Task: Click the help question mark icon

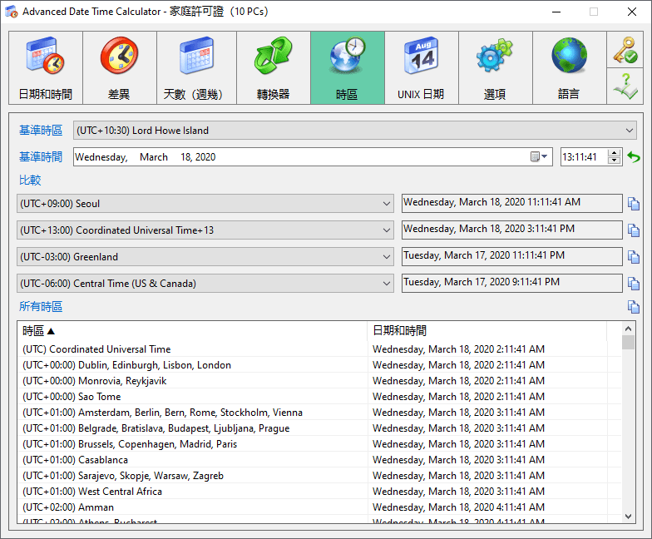Action: pos(625,87)
